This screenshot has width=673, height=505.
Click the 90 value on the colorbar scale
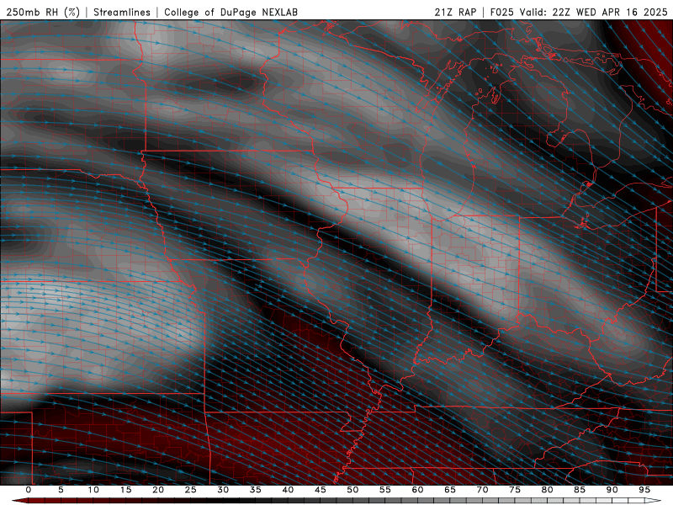pyautogui.click(x=612, y=490)
